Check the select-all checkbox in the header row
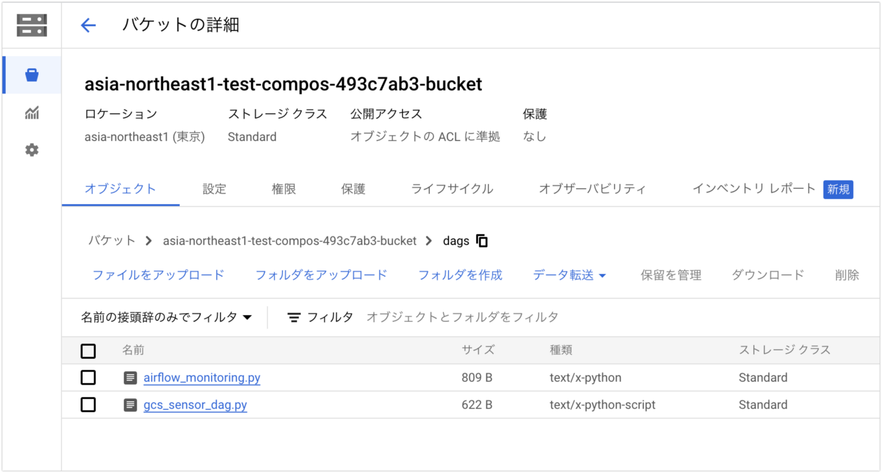The width and height of the screenshot is (882, 473). [x=88, y=350]
